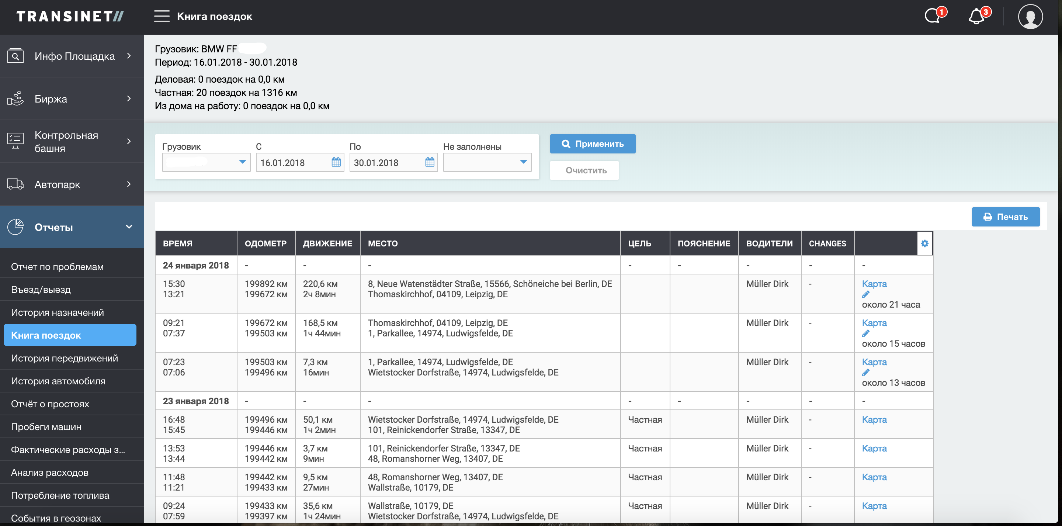Image resolution: width=1062 pixels, height=526 pixels.
Task: Open Отчет по проблемам report
Action: click(57, 267)
